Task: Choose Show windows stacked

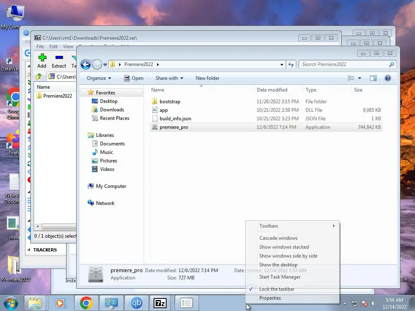Action: 293,247
